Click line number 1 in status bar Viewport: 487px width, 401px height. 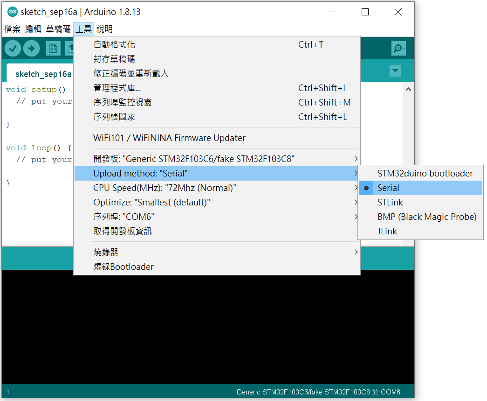[x=8, y=392]
